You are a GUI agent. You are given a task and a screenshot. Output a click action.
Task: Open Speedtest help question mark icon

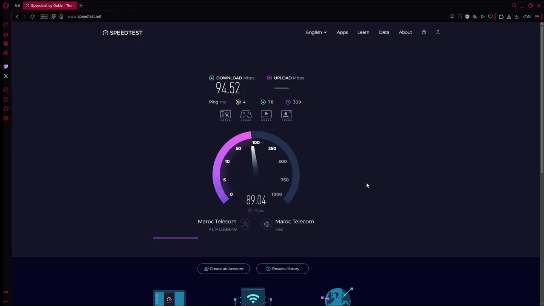coord(424,32)
